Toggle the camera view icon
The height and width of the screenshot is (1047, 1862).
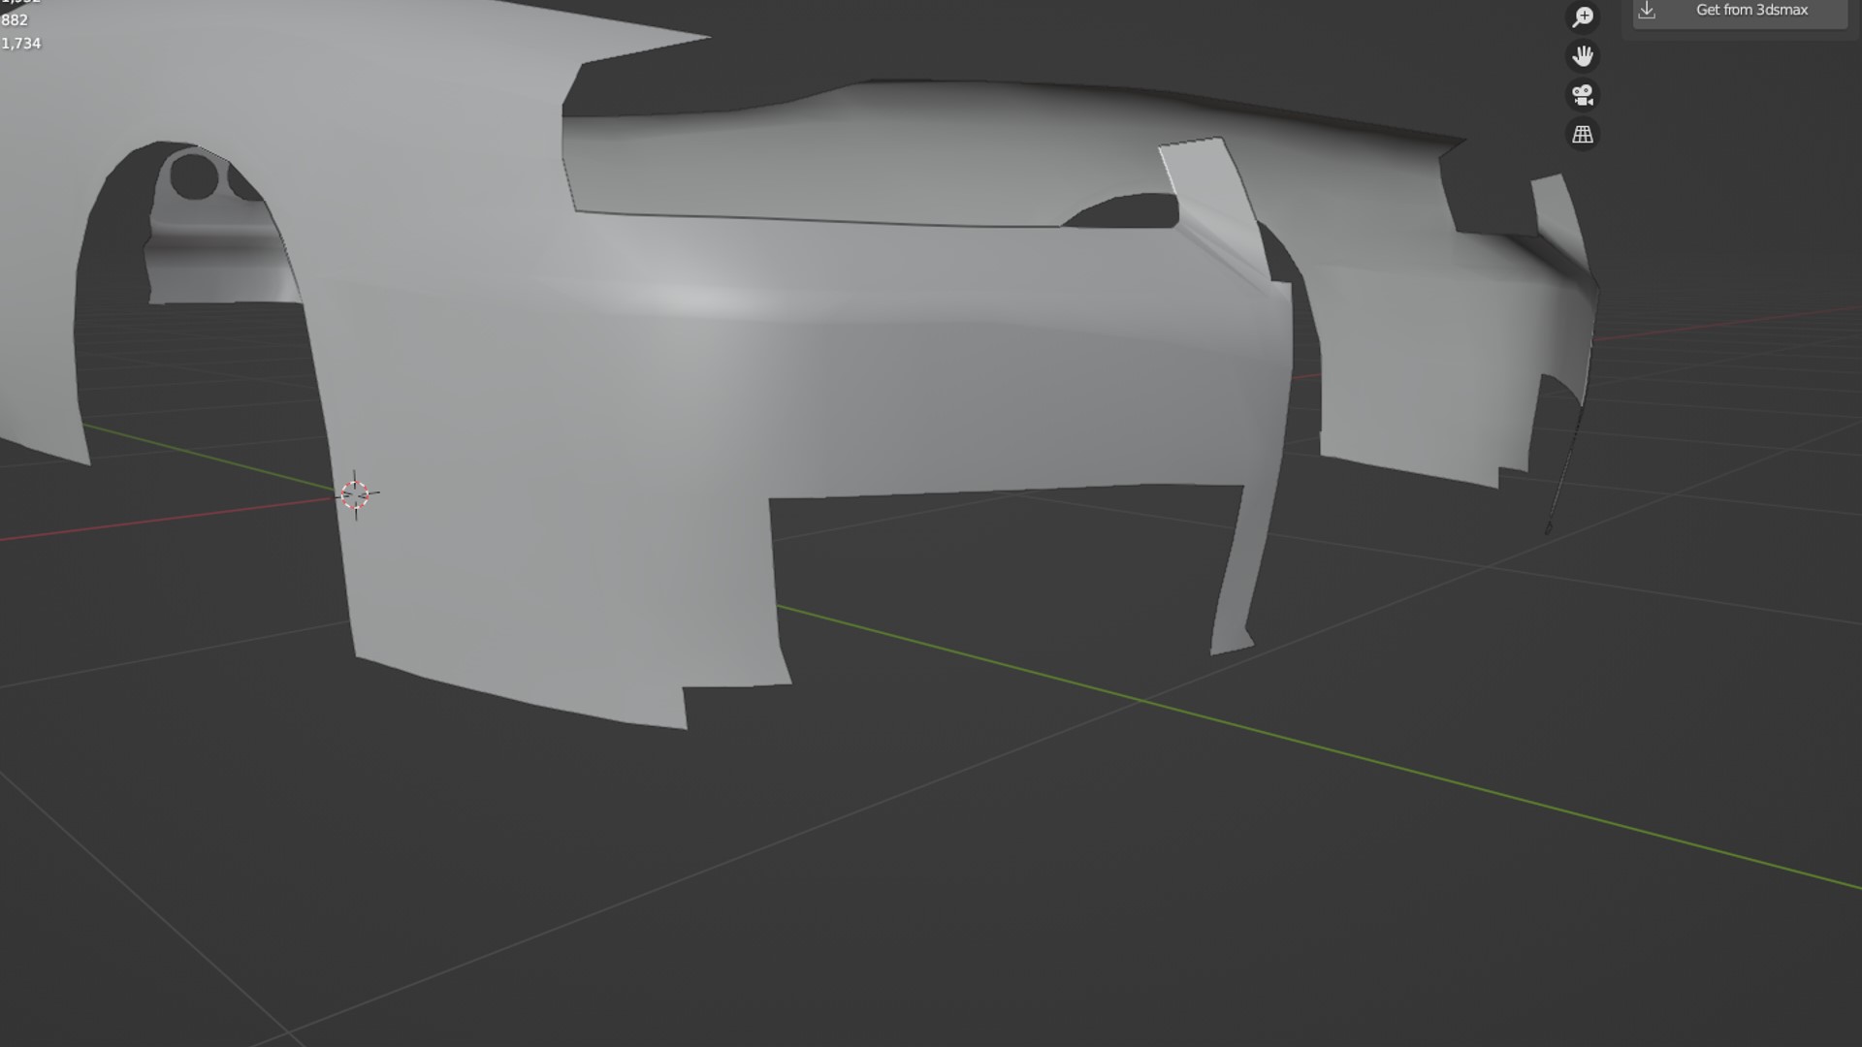point(1583,95)
